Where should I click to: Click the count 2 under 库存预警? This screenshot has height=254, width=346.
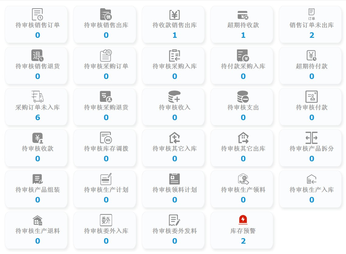tap(243, 241)
